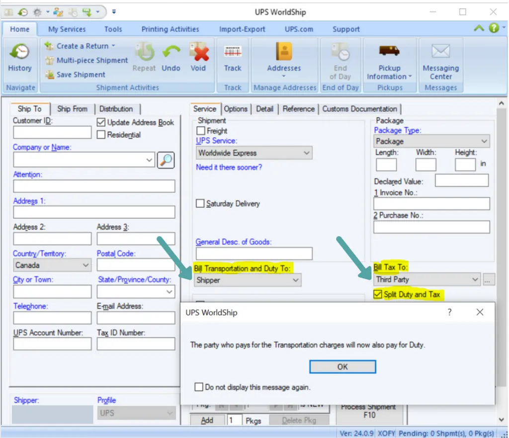Viewport: 509px width, 438px height.
Task: Uncheck Update Address Book
Action: coord(100,122)
